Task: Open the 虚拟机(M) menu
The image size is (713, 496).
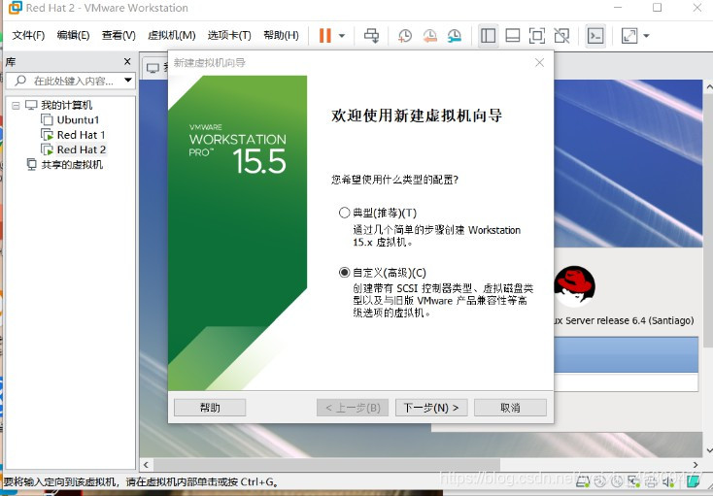Action: tap(171, 35)
